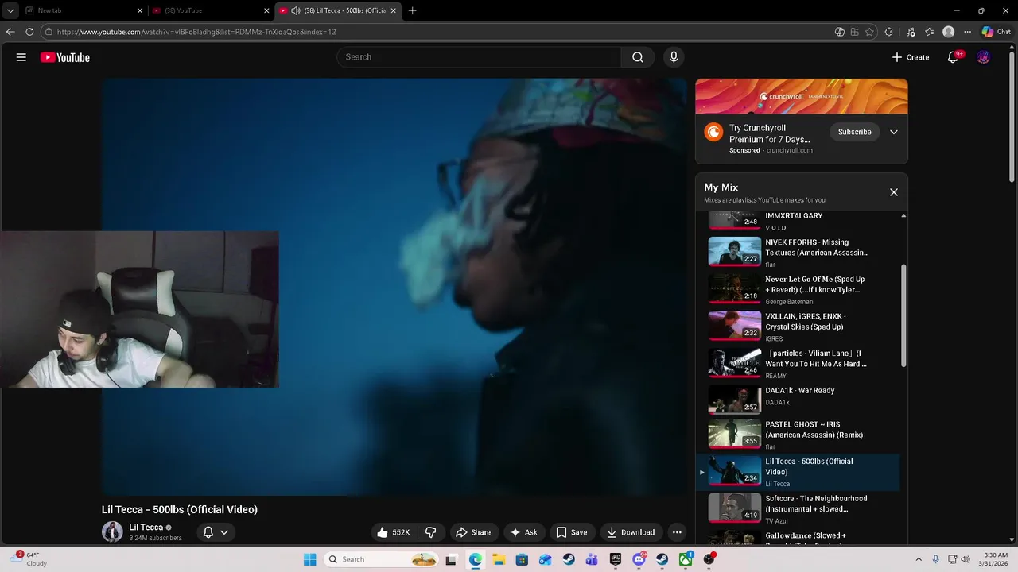
Task: Click the My Mix playlist scrollbar
Action: click(x=903, y=316)
